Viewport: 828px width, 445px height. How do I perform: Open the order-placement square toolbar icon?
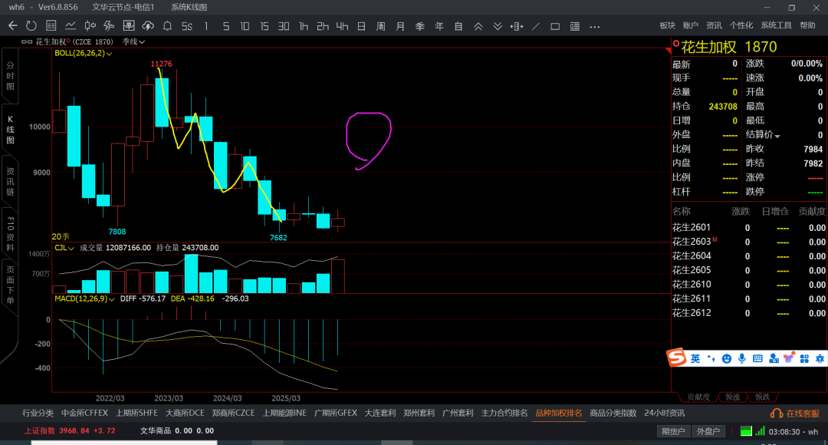(x=128, y=26)
